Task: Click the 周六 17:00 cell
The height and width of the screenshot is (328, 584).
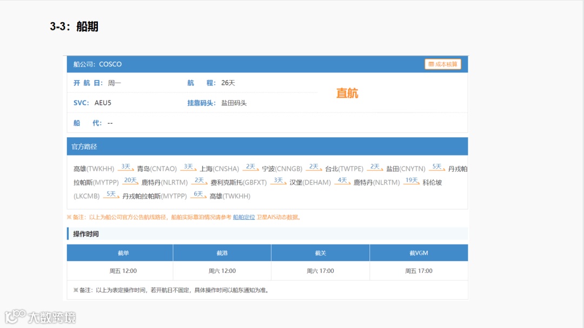Action: tap(320, 271)
